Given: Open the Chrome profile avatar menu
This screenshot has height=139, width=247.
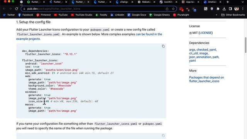Looking at the screenshot, I should (x=237, y=8).
